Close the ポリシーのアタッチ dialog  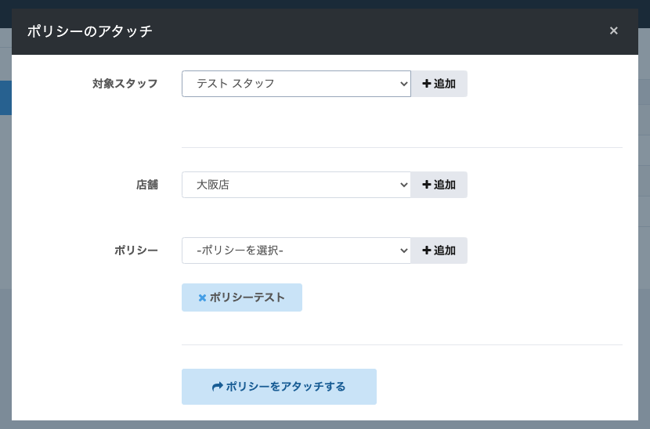[x=613, y=31]
